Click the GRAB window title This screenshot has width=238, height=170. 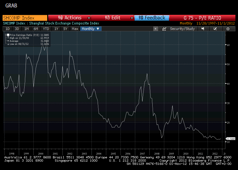[x=11, y=5]
